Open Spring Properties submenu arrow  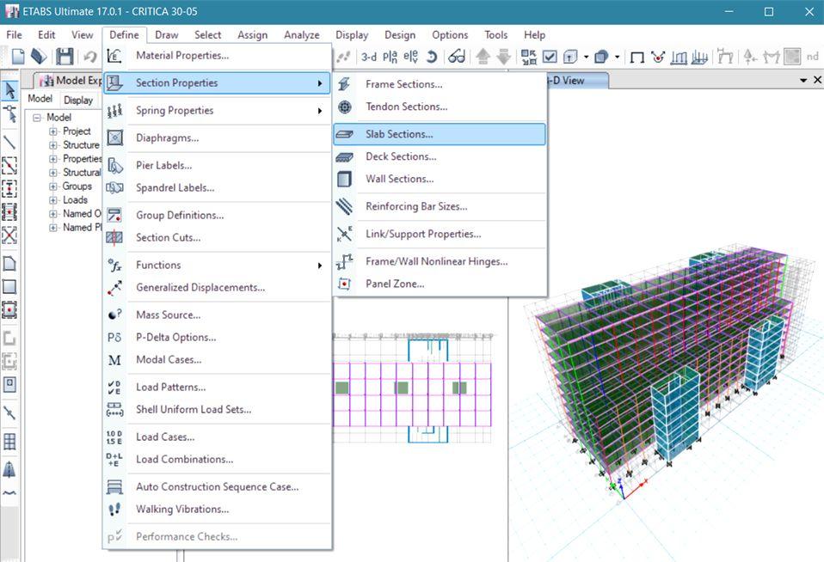319,111
